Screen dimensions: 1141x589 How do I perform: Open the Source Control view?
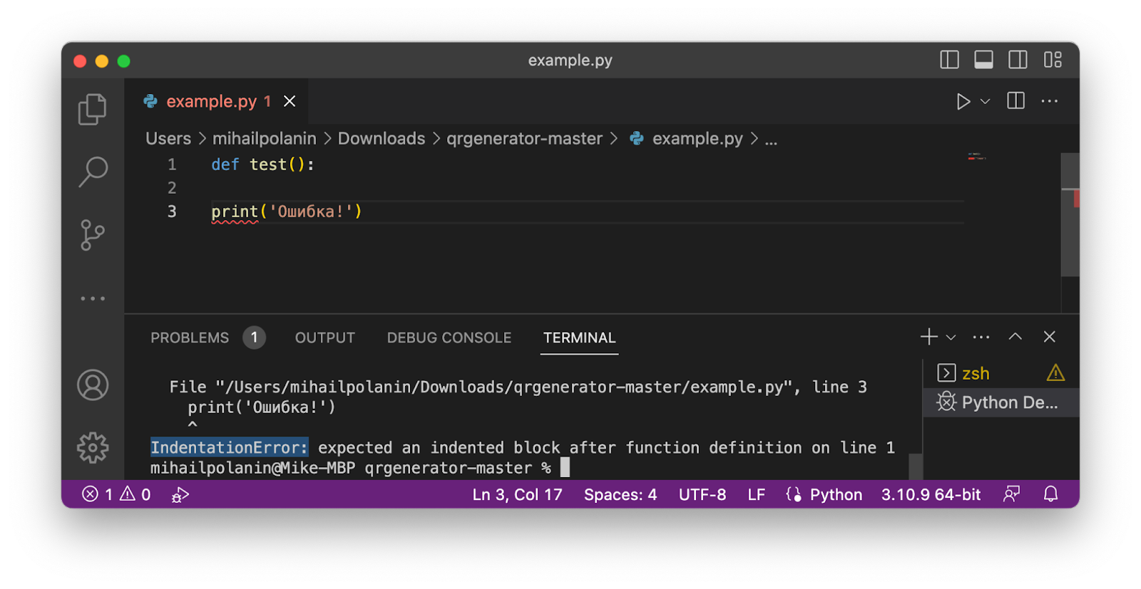(x=93, y=234)
